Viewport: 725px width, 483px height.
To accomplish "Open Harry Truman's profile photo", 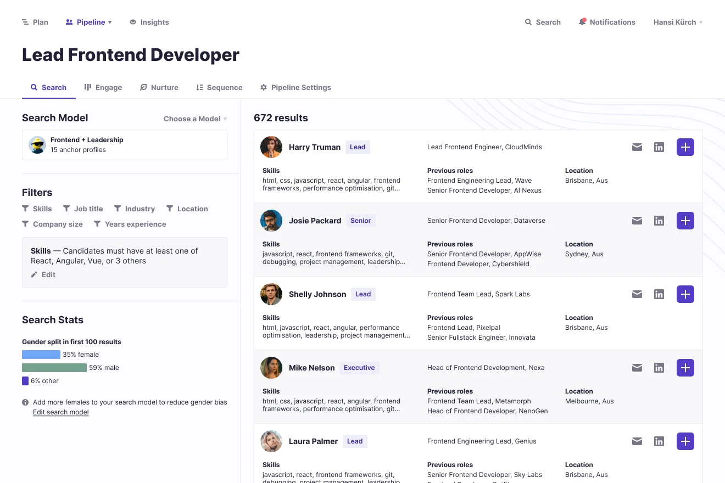I will click(x=271, y=147).
